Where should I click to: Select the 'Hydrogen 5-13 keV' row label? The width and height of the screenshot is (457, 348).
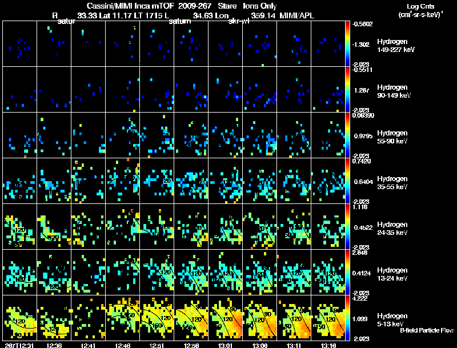[392, 320]
